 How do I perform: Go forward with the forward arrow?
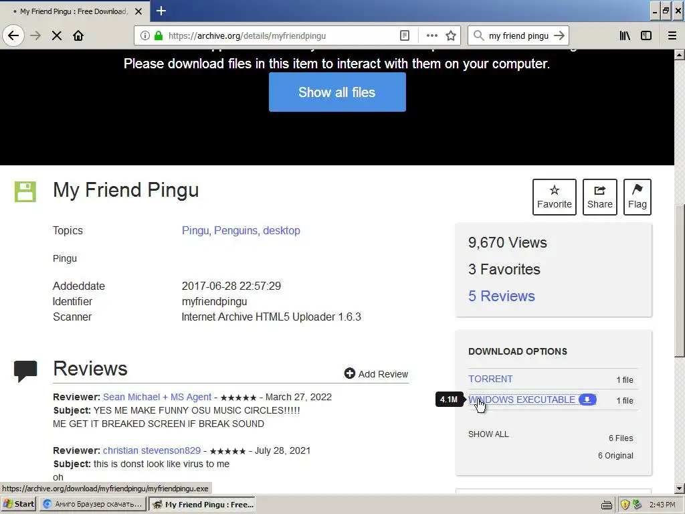[x=35, y=36]
